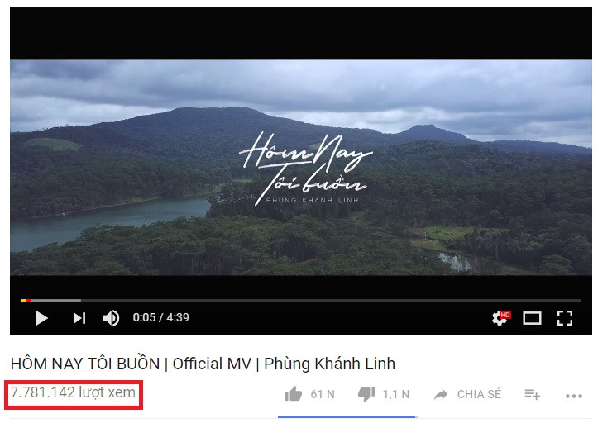The height and width of the screenshot is (423, 598).
Task: Open the three-dot more actions menu
Action: pos(574,397)
